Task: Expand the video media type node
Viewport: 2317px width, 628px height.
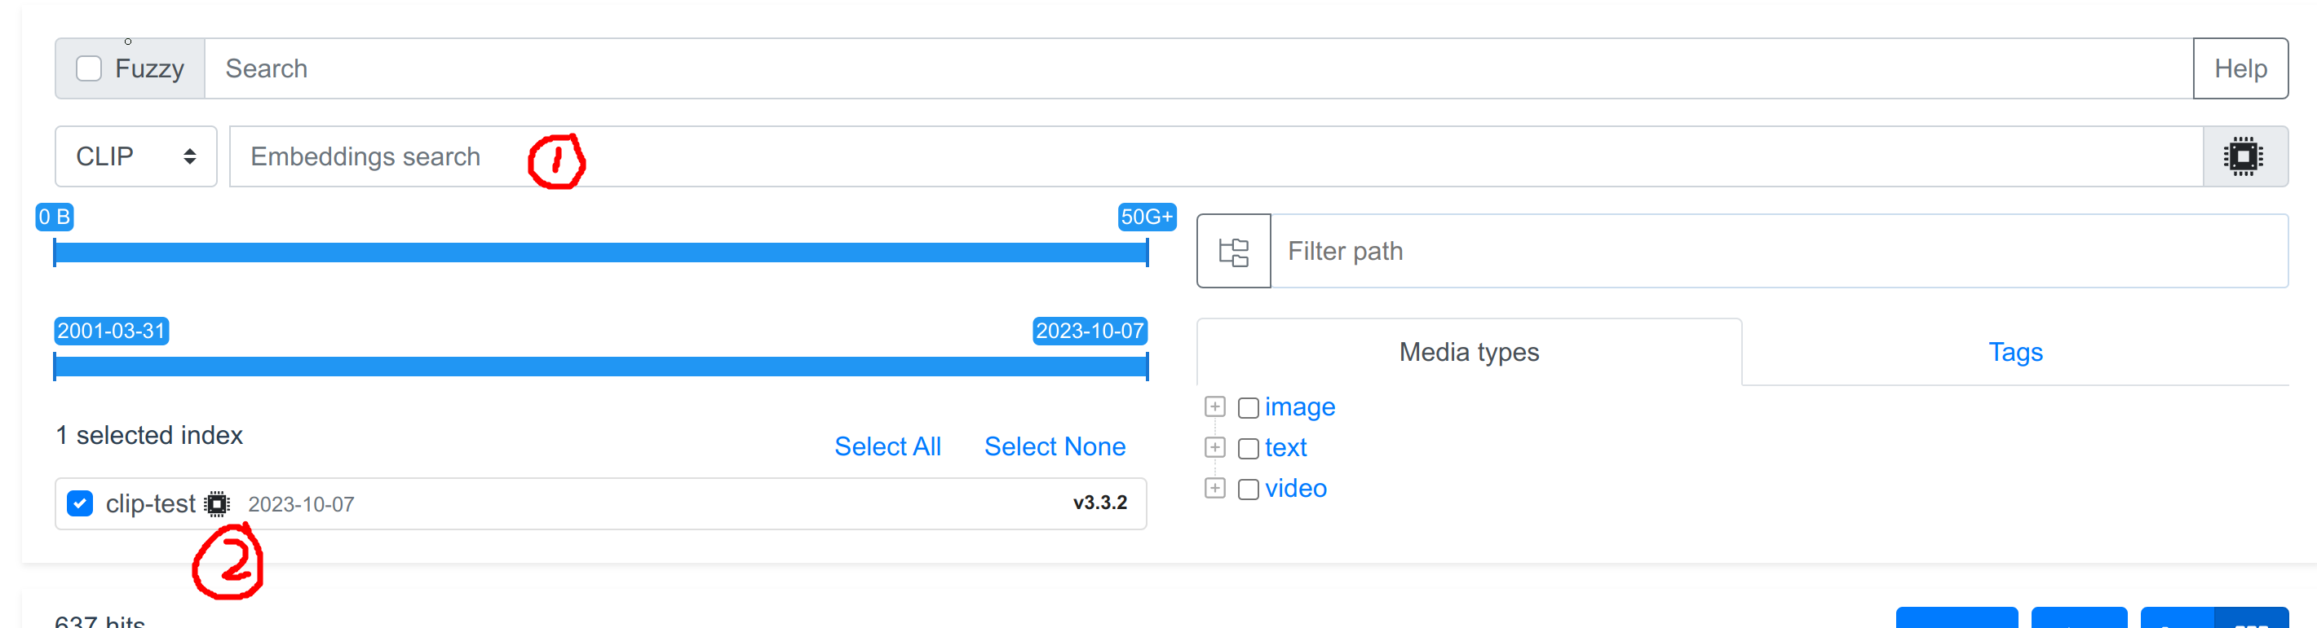Action: (x=1214, y=488)
